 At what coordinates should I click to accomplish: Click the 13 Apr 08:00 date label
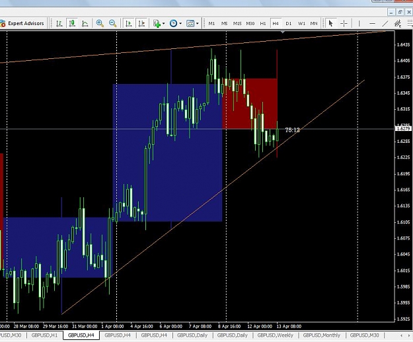click(x=289, y=326)
